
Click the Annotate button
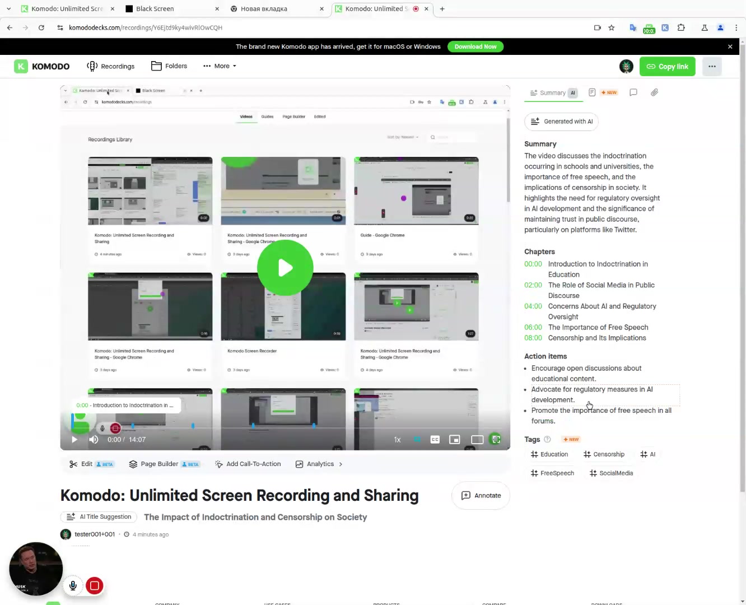click(481, 496)
